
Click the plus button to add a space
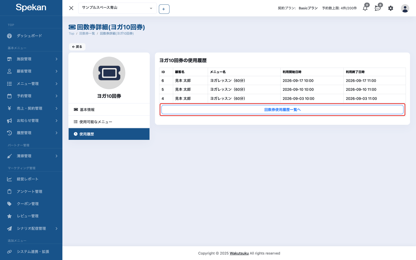coord(164,9)
